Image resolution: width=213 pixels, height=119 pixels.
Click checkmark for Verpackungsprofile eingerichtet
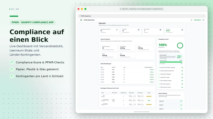coord(159,71)
